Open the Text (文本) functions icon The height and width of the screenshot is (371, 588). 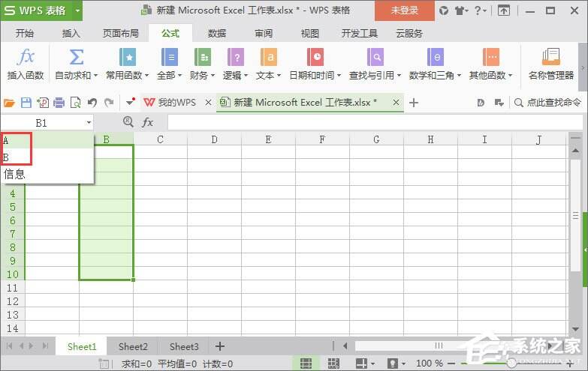269,57
